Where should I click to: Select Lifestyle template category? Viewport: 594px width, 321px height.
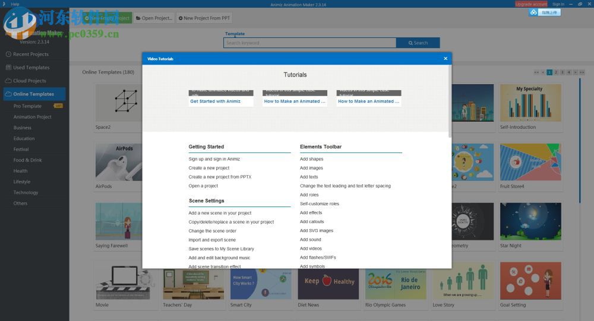click(x=21, y=182)
